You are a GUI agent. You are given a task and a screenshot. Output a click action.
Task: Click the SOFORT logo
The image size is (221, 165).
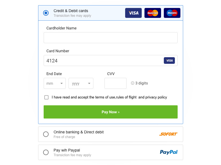point(168,134)
